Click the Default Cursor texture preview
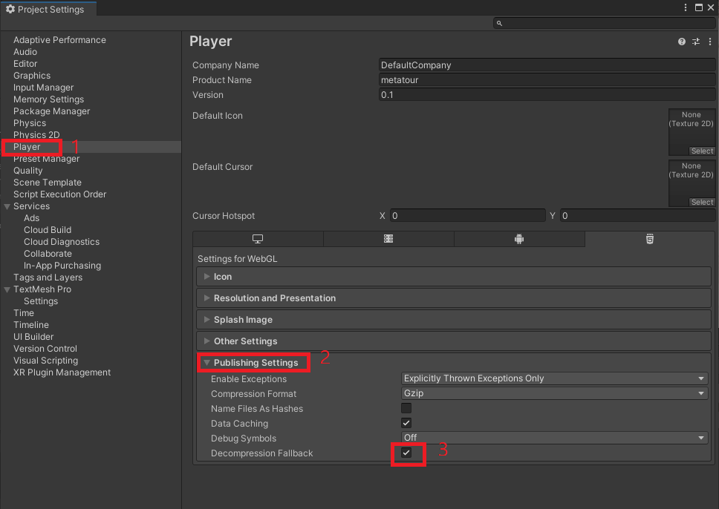The width and height of the screenshot is (719, 509). pyautogui.click(x=692, y=183)
